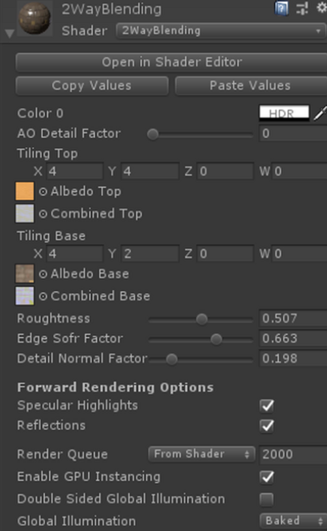
Task: Open the material help reference icon
Action: coord(281,9)
